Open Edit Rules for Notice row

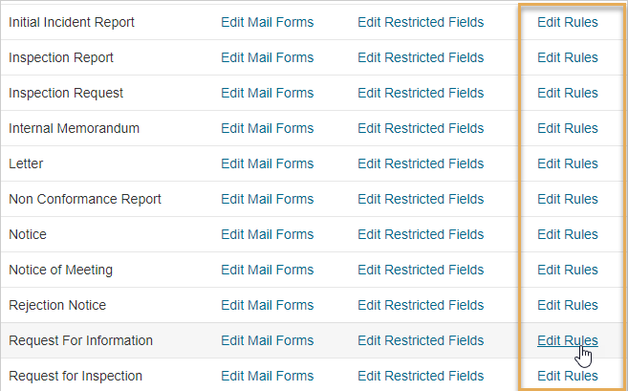tap(568, 234)
